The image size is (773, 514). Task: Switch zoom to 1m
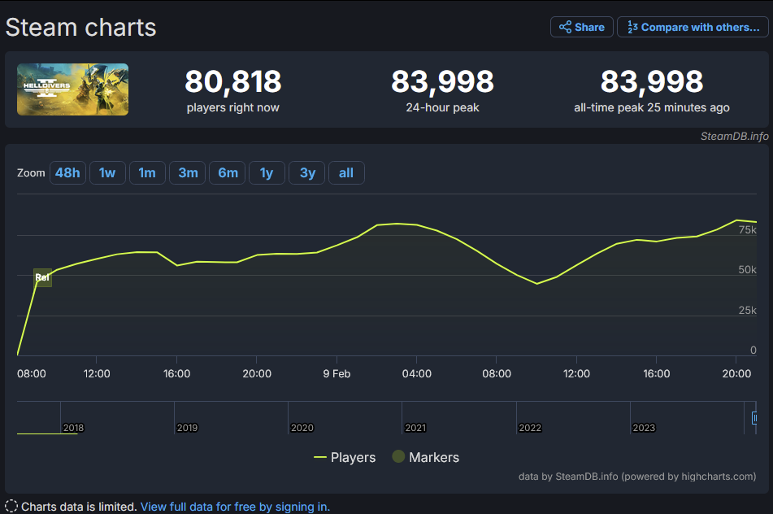point(147,173)
